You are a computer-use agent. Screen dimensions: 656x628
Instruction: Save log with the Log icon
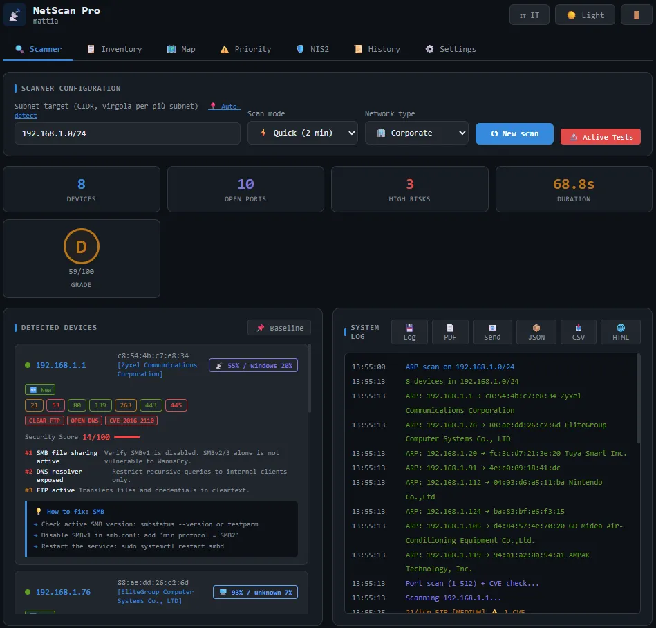click(x=409, y=332)
